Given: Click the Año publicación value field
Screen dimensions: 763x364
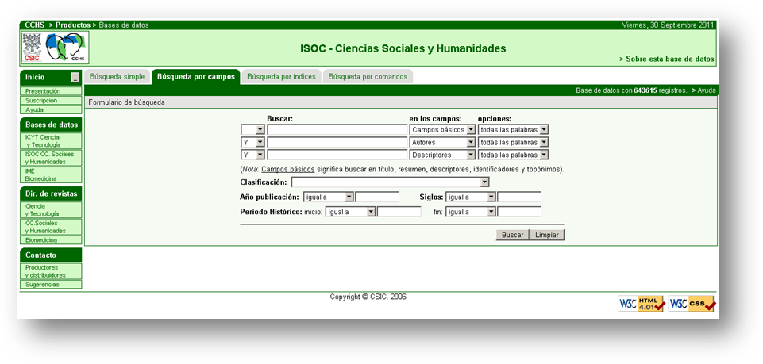Looking at the screenshot, I should 377,197.
